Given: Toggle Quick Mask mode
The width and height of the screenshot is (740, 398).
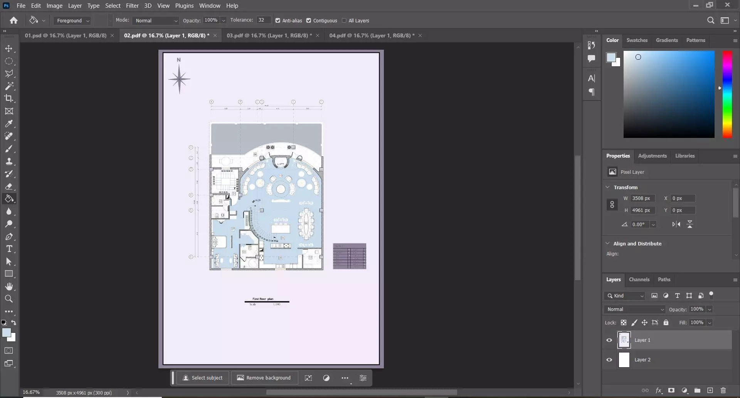Looking at the screenshot, I should [x=9, y=351].
